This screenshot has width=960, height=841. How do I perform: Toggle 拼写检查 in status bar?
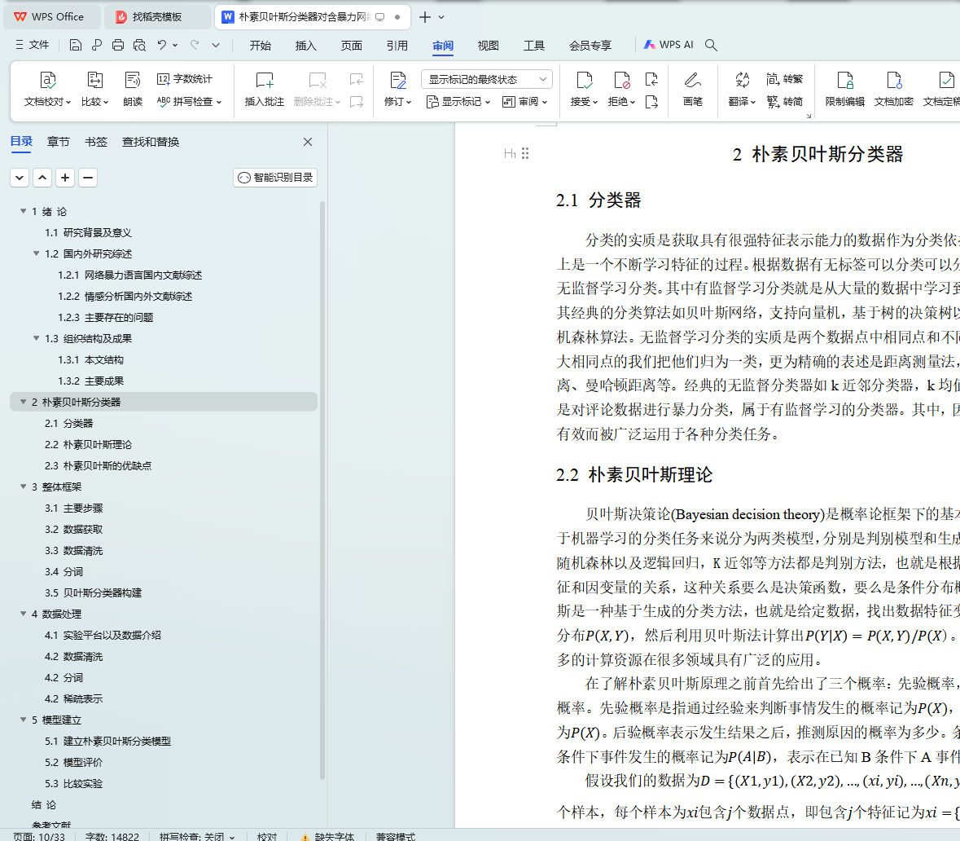pyautogui.click(x=196, y=836)
